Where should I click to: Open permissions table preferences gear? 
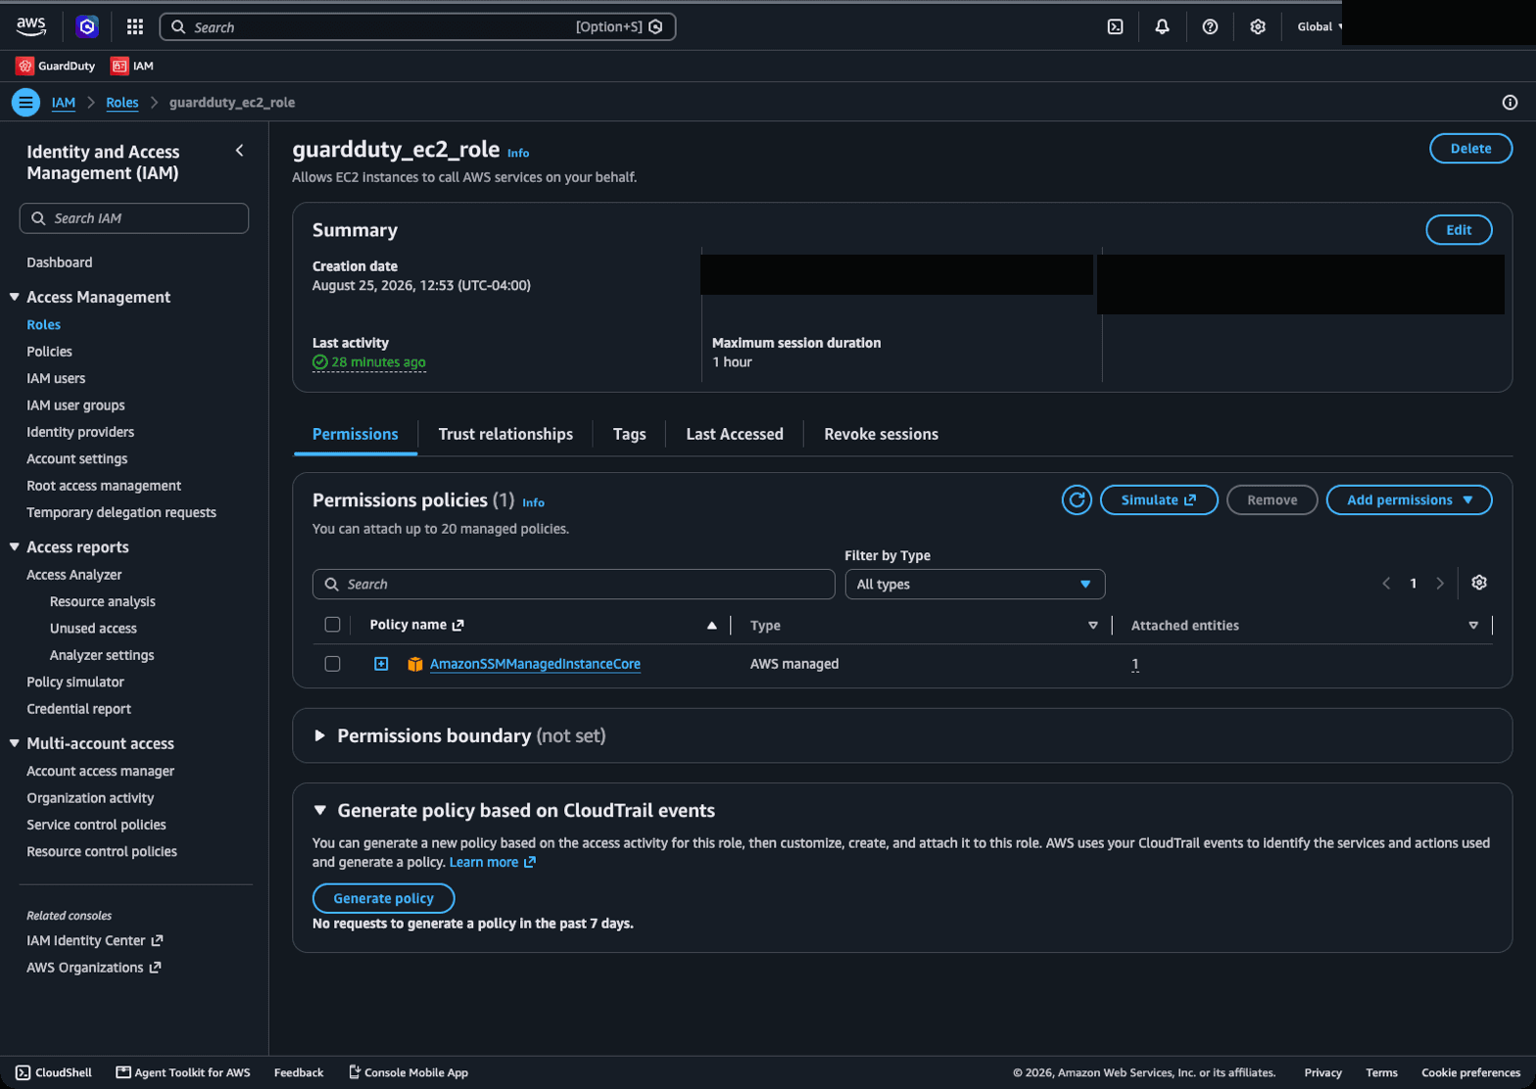click(x=1479, y=583)
